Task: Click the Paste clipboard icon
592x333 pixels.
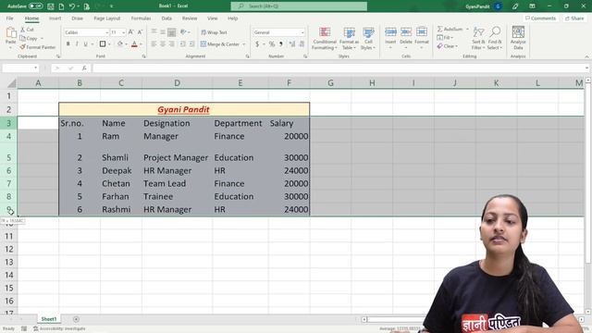Action: (10, 33)
